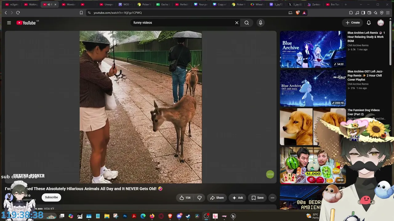The height and width of the screenshot is (221, 394).
Task: Mute the playing YouTube tab audio
Action: (x=49, y=5)
